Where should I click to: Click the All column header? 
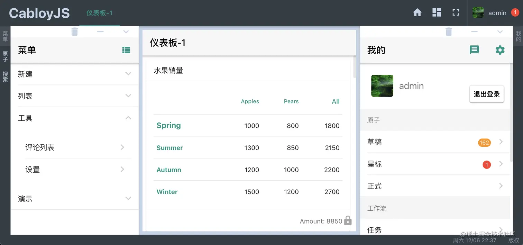(336, 101)
